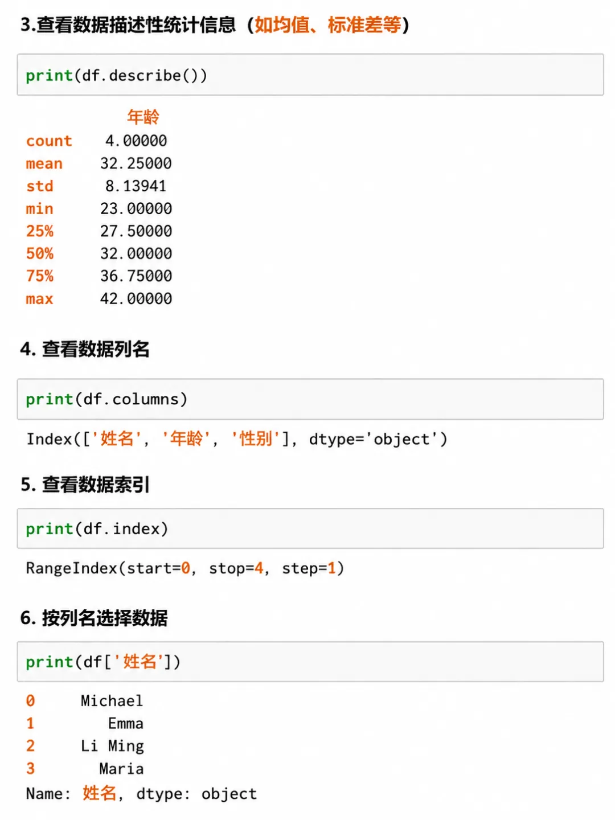Click the max value 42.00000
This screenshot has width=615, height=820.
pyautogui.click(x=136, y=298)
